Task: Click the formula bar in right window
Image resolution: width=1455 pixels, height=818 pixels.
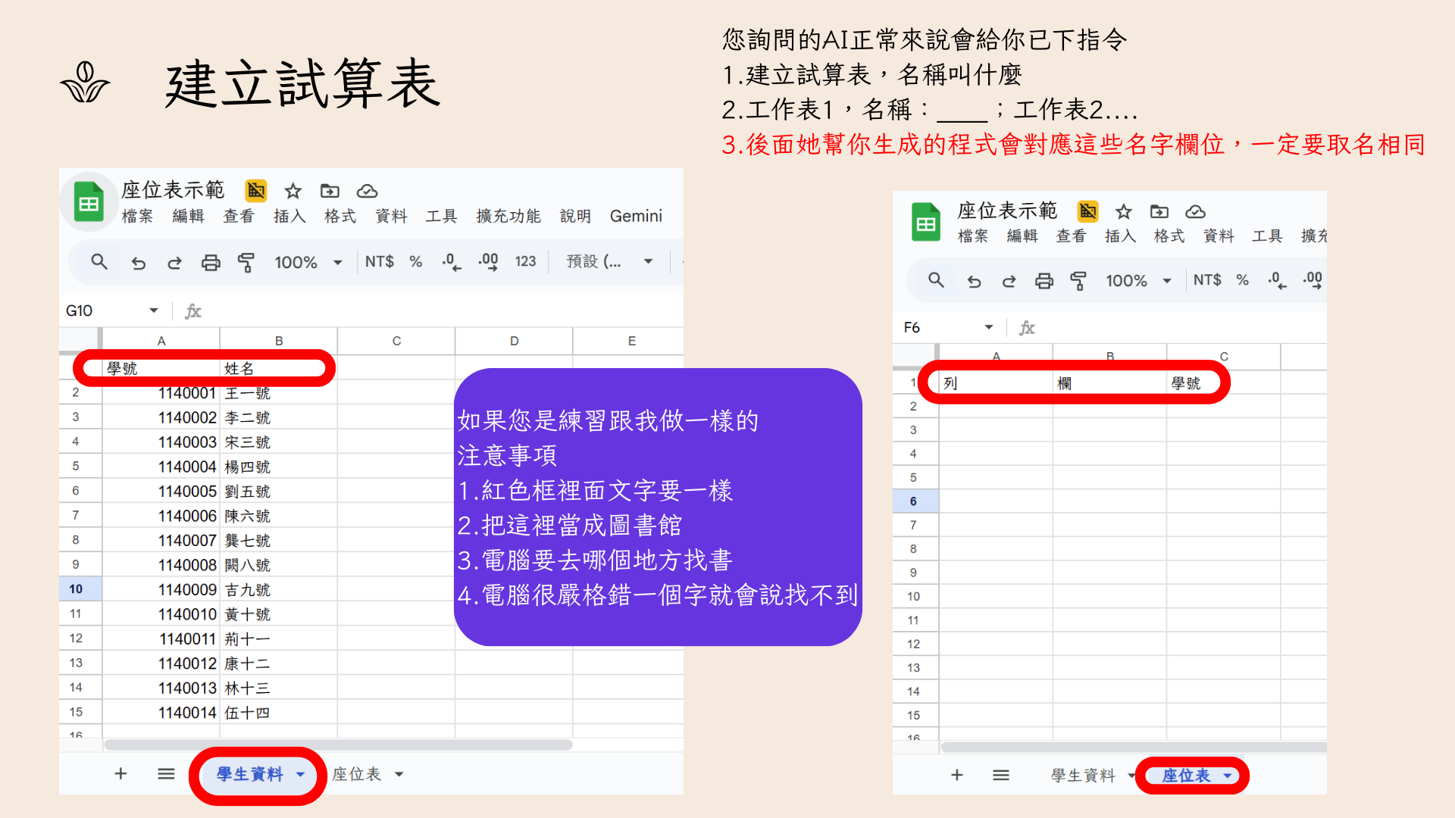Action: pyautogui.click(x=1182, y=327)
